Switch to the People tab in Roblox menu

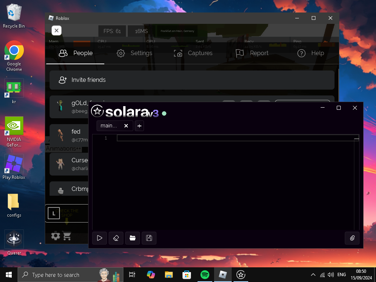click(x=75, y=53)
